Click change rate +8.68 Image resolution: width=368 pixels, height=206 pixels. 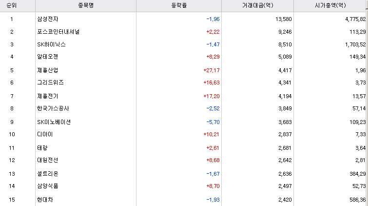[x=213, y=160]
